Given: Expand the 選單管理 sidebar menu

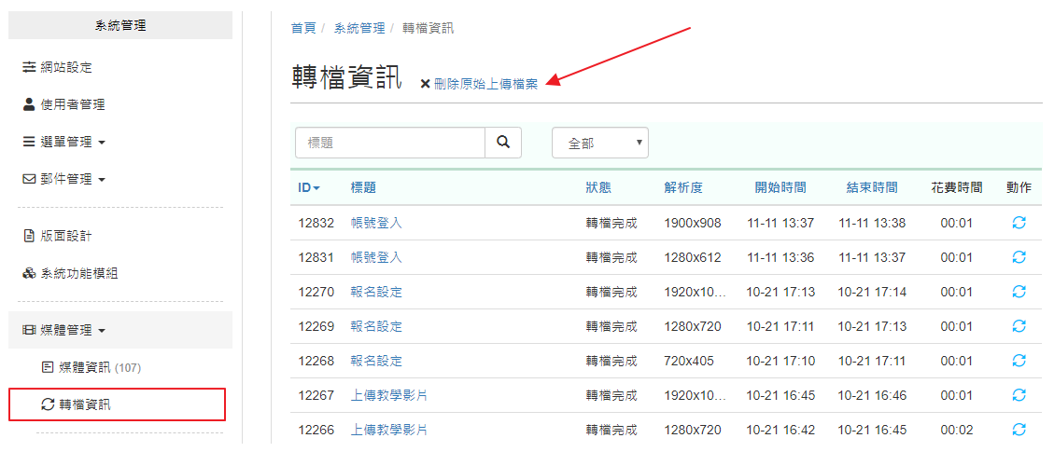Looking at the screenshot, I should click(65, 143).
